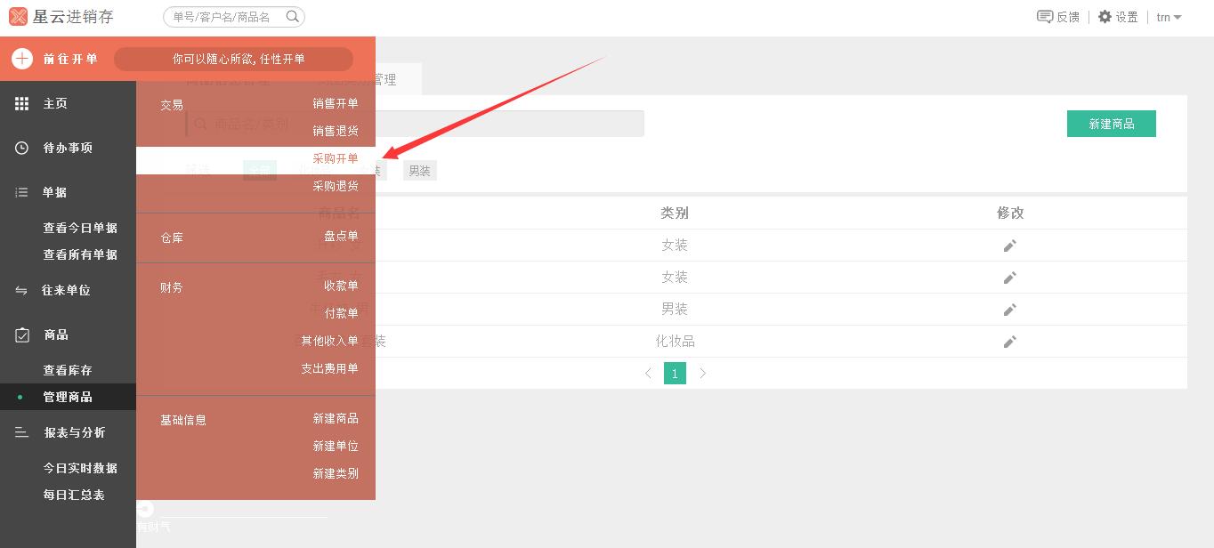Click the magnifier icon in top search box

292,17
